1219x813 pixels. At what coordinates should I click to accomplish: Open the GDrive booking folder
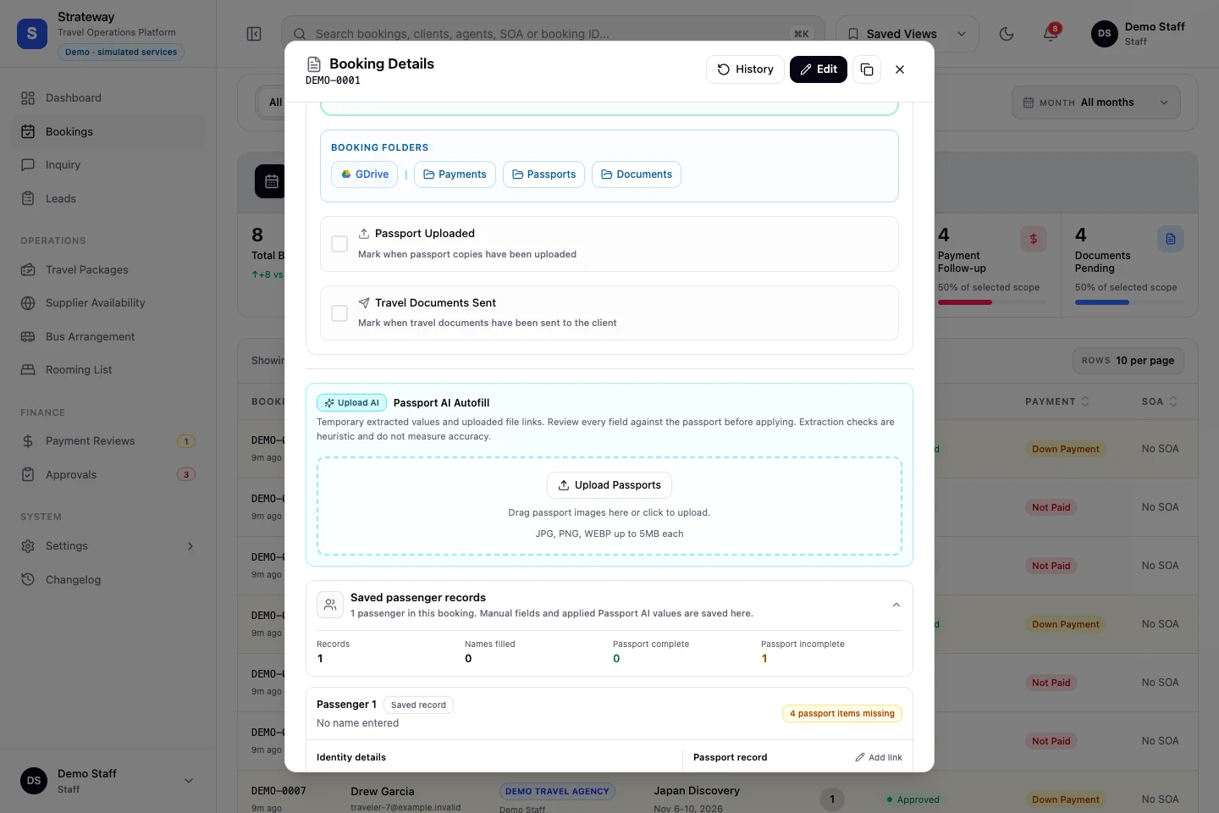pyautogui.click(x=365, y=174)
